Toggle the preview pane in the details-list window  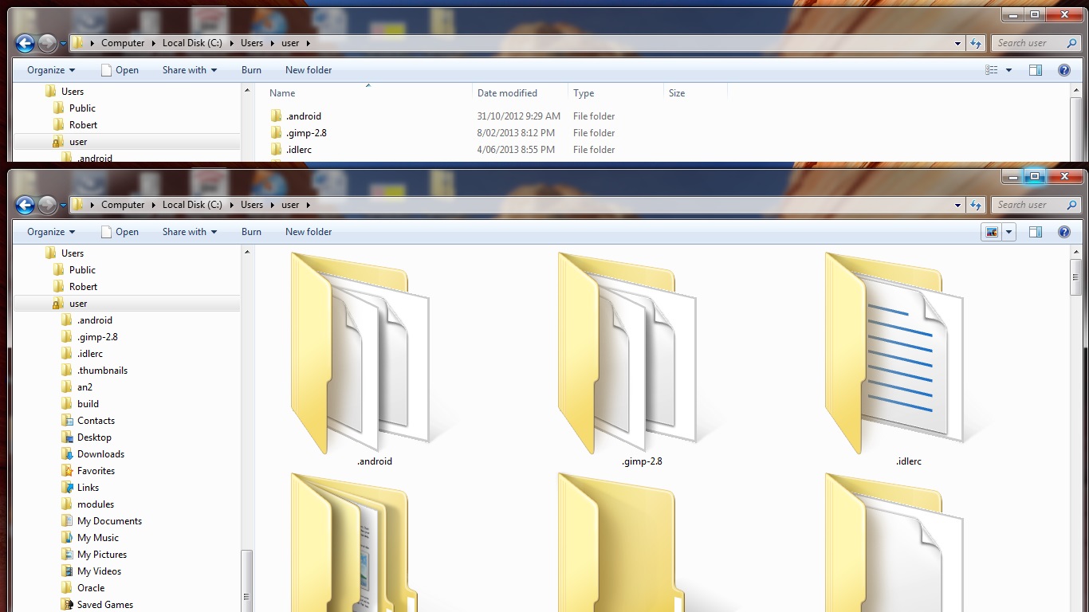[x=1035, y=70]
